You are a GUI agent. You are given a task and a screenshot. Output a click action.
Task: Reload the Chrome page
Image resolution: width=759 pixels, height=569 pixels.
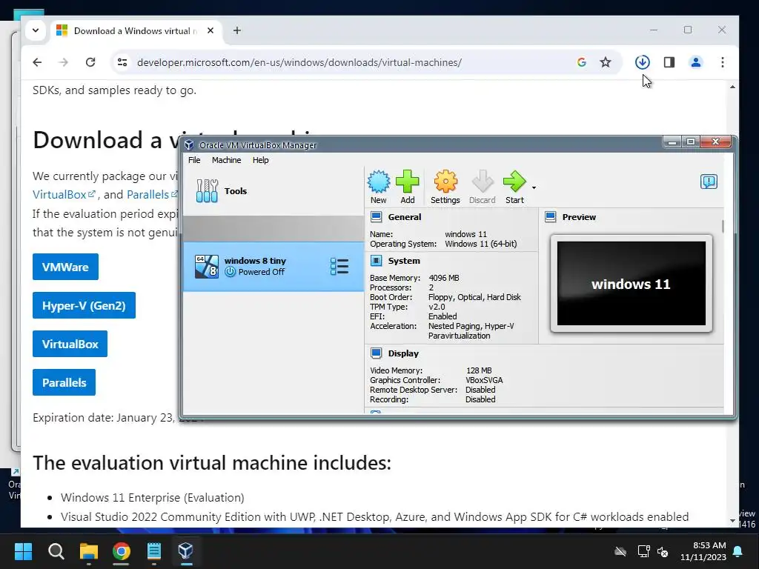coord(90,62)
